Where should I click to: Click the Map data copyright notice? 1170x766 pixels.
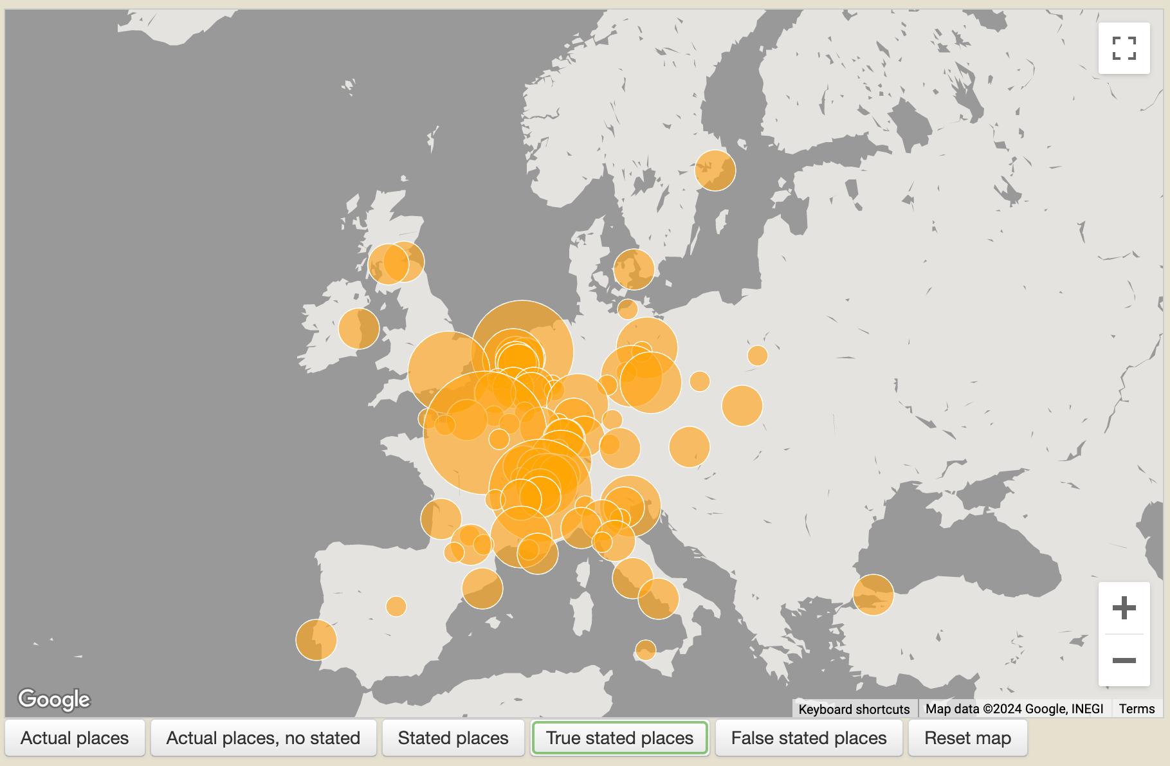coord(1013,708)
